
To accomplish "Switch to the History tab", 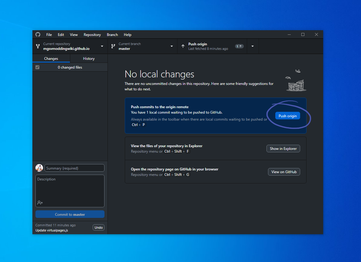I will 88,58.
